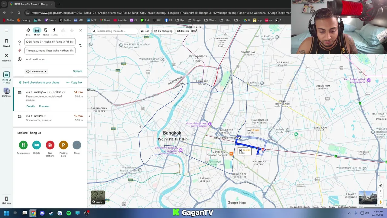The image size is (387, 218).
Task: Edit the Thong Lo destination field
Action: click(x=50, y=51)
